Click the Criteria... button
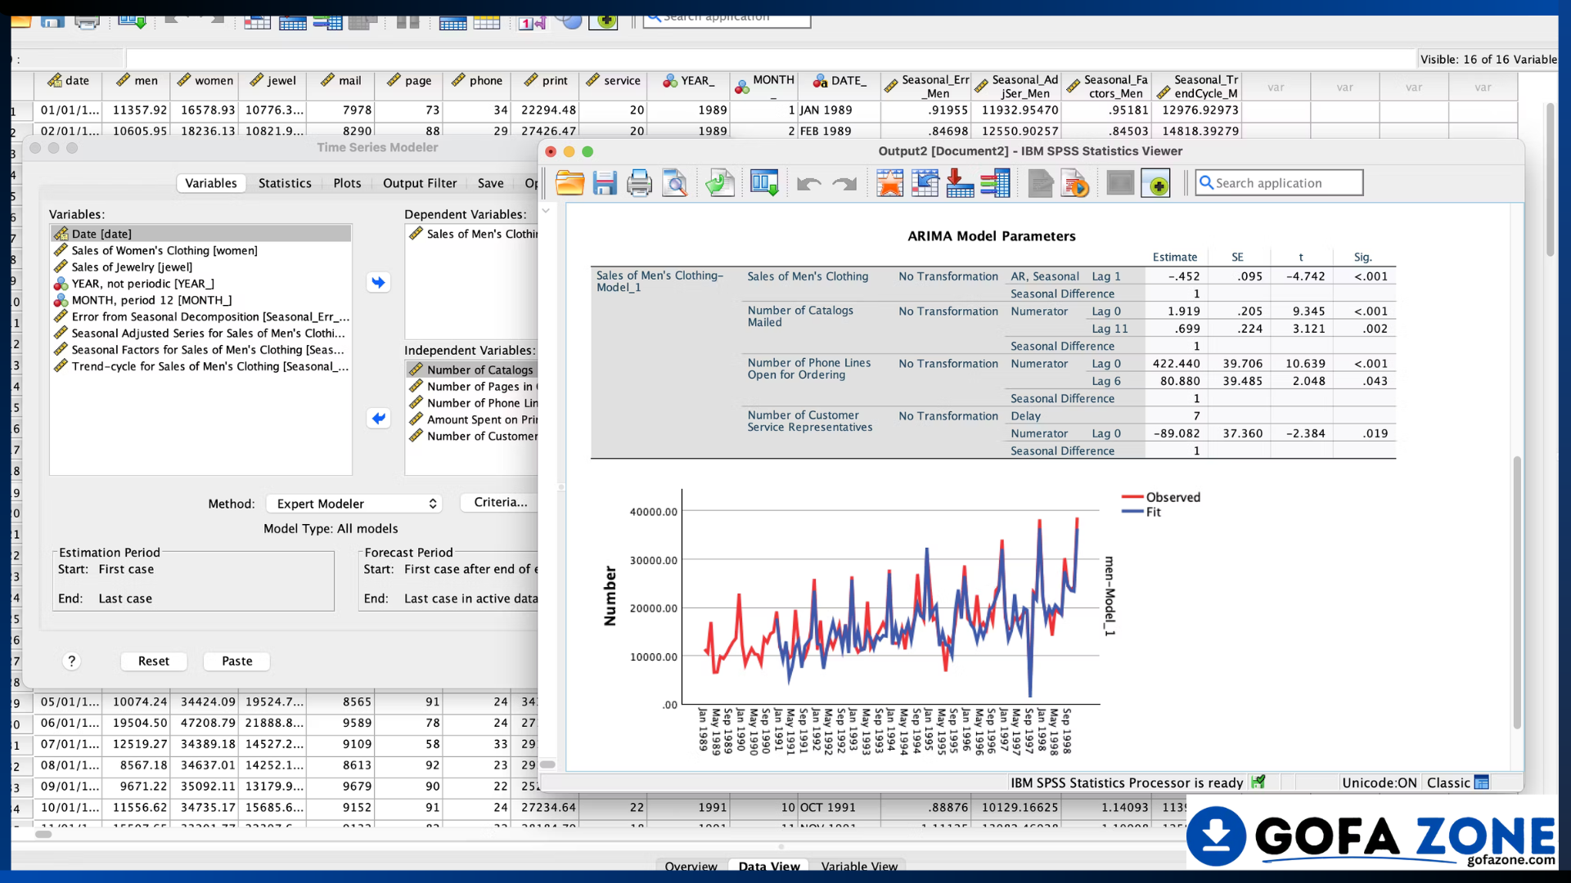The image size is (1571, 883). [500, 502]
